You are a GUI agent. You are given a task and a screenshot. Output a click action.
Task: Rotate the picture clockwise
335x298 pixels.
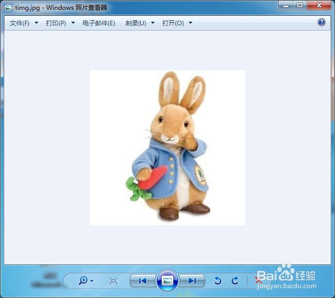pos(235,280)
